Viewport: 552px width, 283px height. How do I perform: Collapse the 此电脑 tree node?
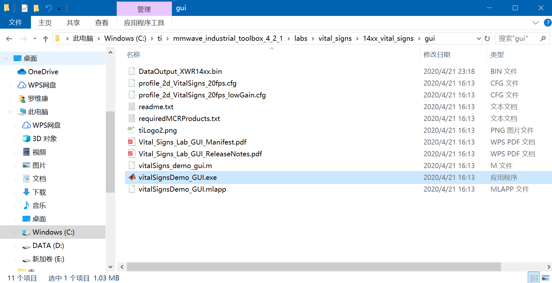click(11, 112)
